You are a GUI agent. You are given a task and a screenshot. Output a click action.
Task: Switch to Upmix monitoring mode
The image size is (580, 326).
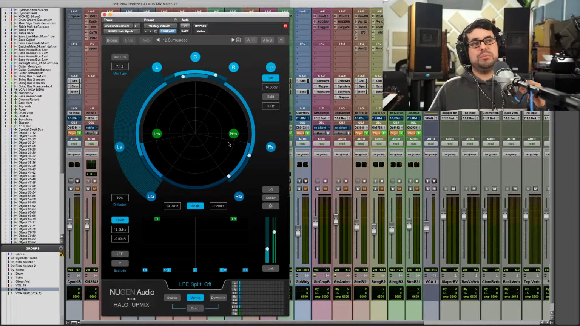click(195, 298)
